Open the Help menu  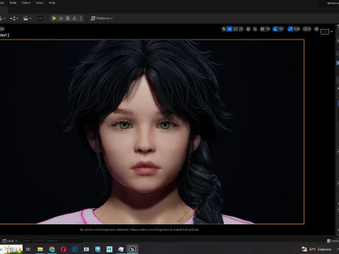point(52,3)
